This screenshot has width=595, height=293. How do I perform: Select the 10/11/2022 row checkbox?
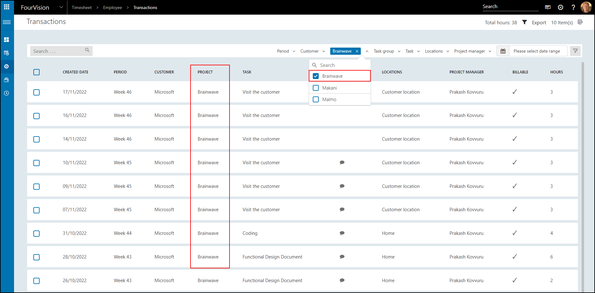[x=36, y=163]
